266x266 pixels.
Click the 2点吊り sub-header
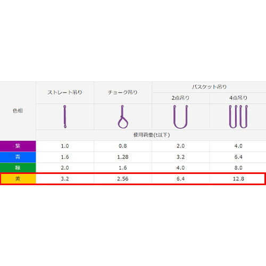pyautogui.click(x=180, y=98)
